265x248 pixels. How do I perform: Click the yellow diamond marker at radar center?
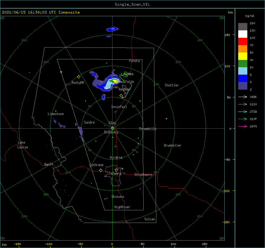[x=112, y=128]
